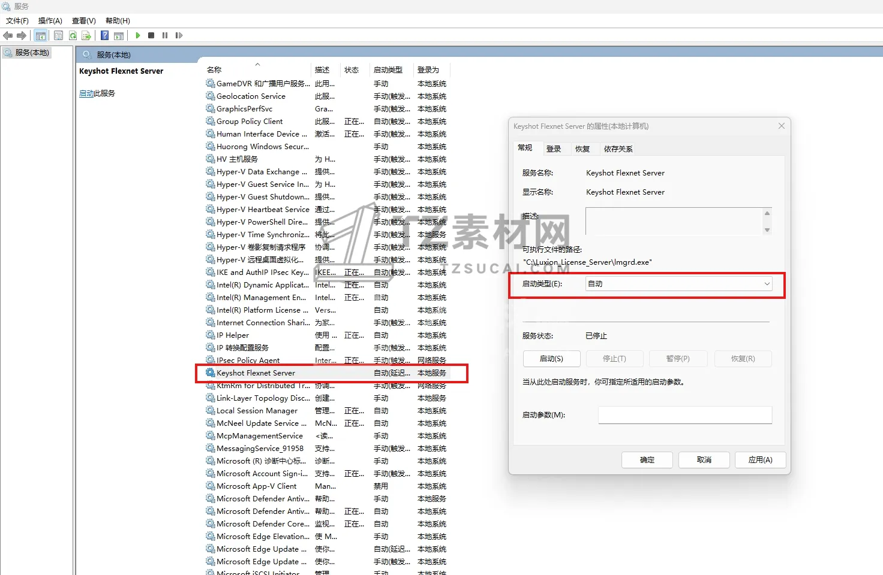Click the Stop Service square icon
883x575 pixels.
[151, 36]
